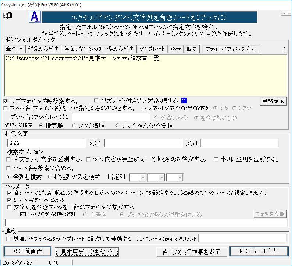Screen dimensions: 292x266
Task: Click the 対象から外す button
Action: [43, 49]
